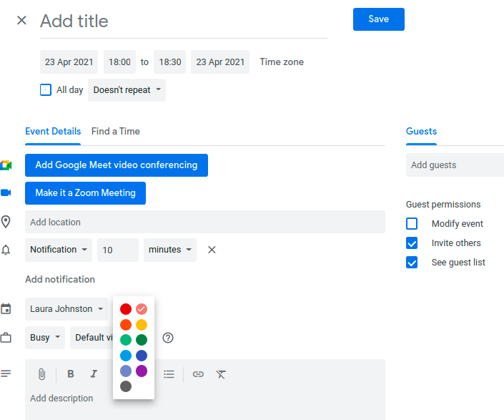The width and height of the screenshot is (504, 420).
Task: Uncheck See guest list permission
Action: point(412,263)
